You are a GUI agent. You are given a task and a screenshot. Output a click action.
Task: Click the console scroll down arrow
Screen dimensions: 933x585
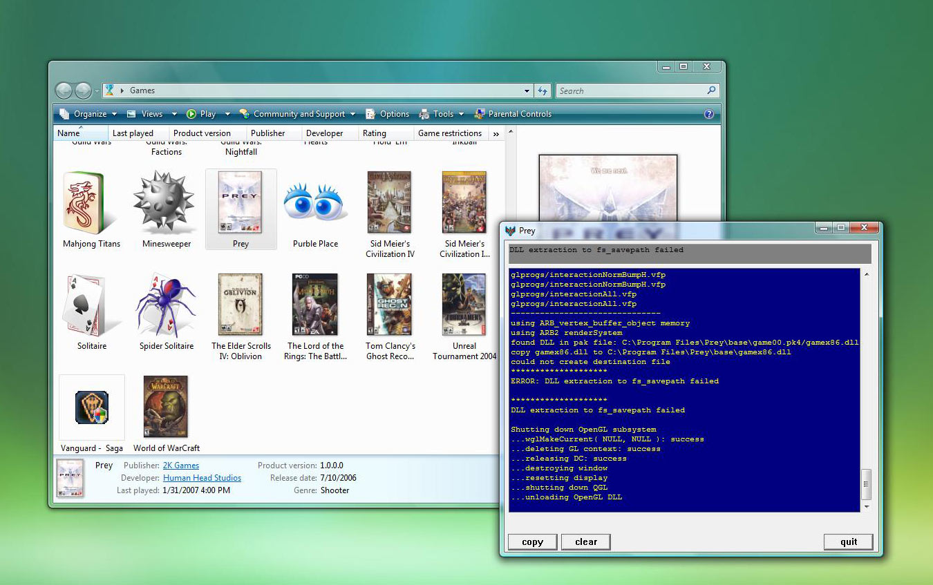tap(867, 506)
